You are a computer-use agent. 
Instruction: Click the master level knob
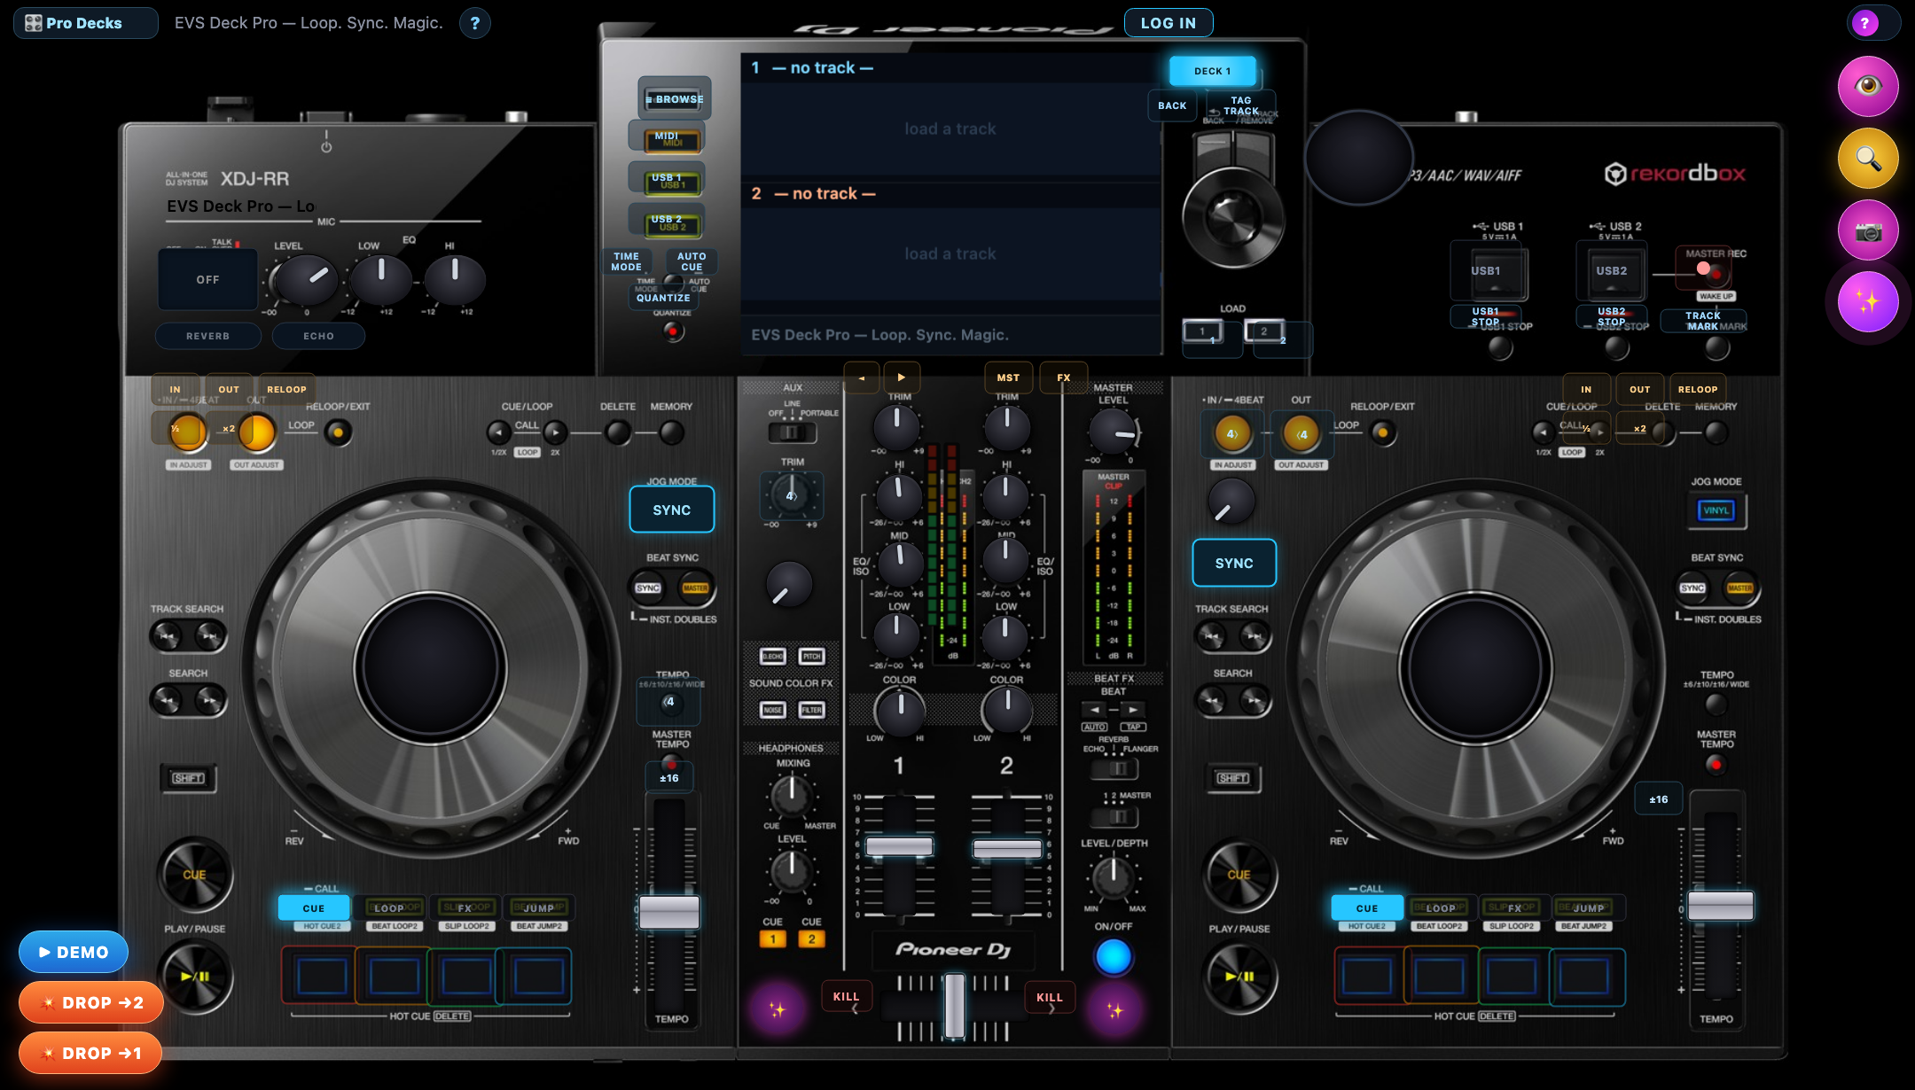click(x=1114, y=432)
